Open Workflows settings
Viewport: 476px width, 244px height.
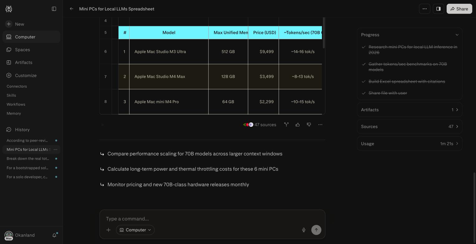coord(16,104)
